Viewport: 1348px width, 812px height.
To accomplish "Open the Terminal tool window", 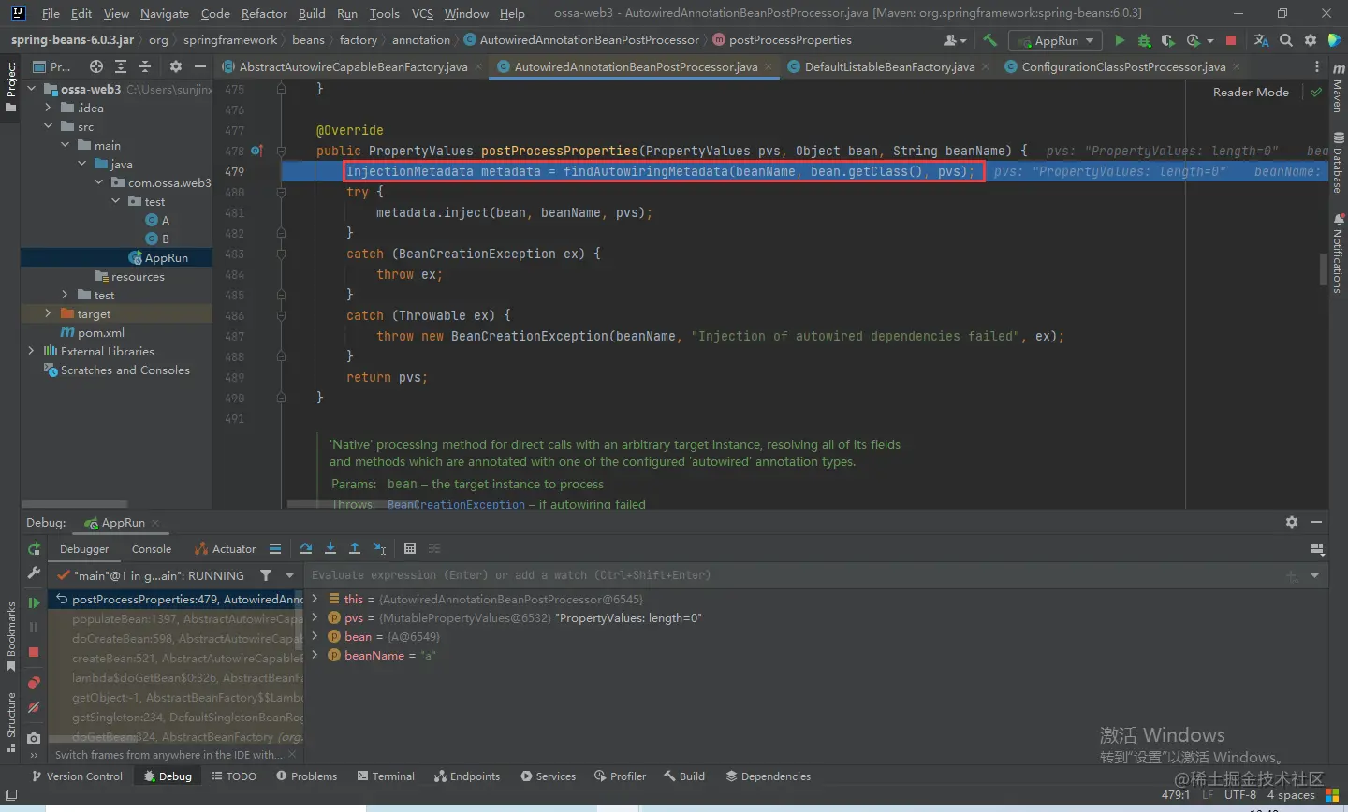I will click(x=386, y=776).
